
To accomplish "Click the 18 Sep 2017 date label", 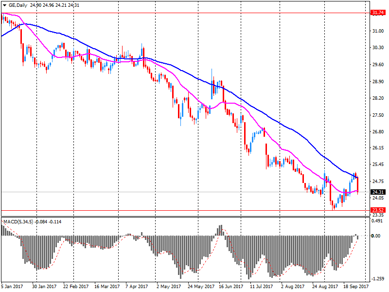I will pos(356,287).
